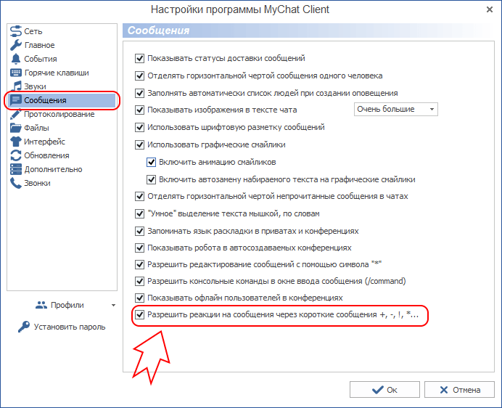Select the phone icon for Звонки
Viewport: 502px width, 408px height.
point(16,183)
